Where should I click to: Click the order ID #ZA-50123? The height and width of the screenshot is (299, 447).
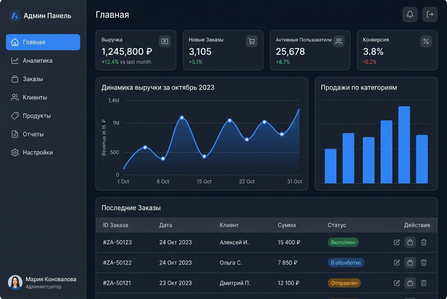pos(117,242)
